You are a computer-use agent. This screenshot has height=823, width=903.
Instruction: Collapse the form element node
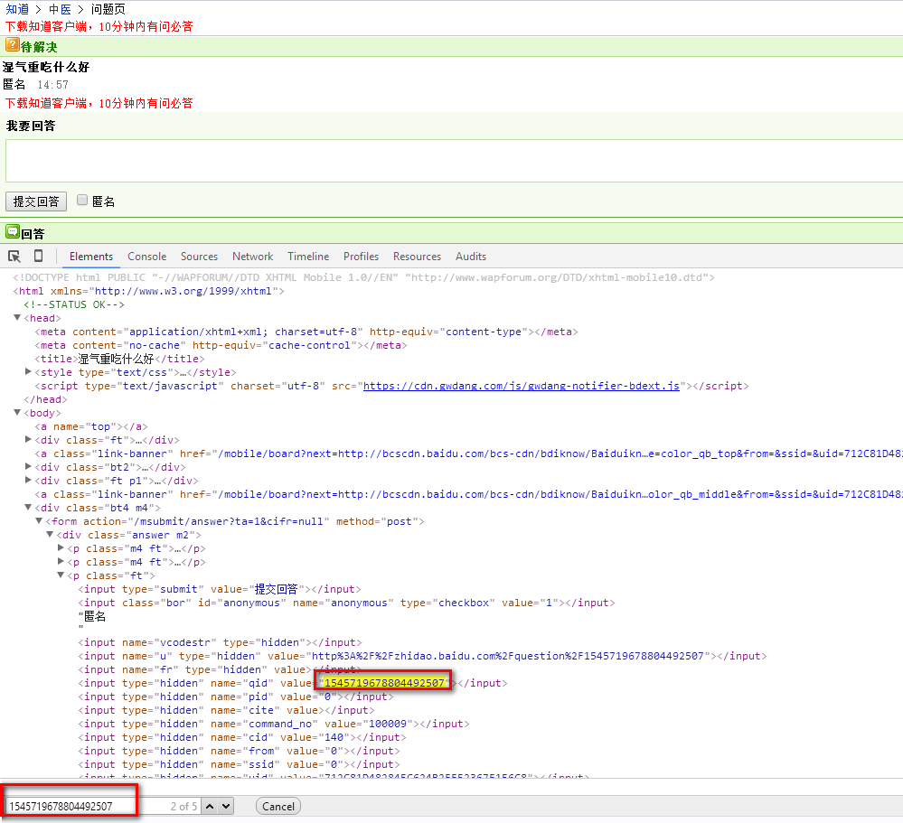(x=39, y=521)
